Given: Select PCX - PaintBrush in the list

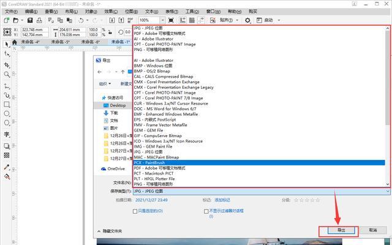Looking at the screenshot, I should (259, 163).
